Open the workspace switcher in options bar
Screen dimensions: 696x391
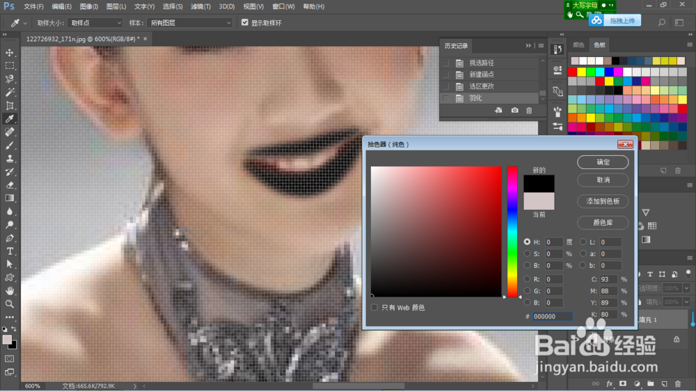[x=679, y=22]
